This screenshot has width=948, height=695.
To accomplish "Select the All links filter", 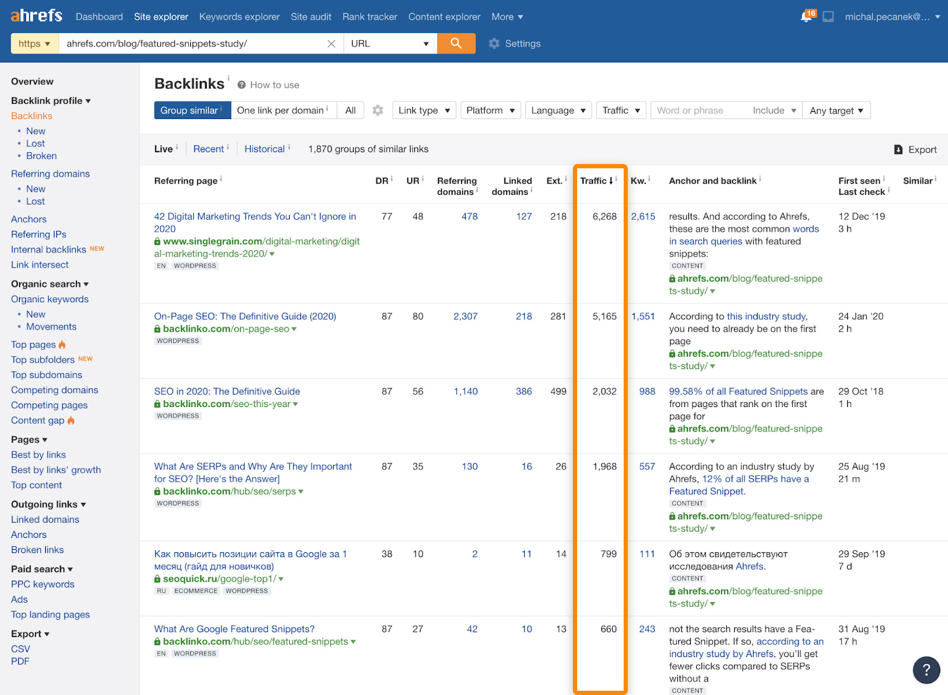I will (350, 110).
